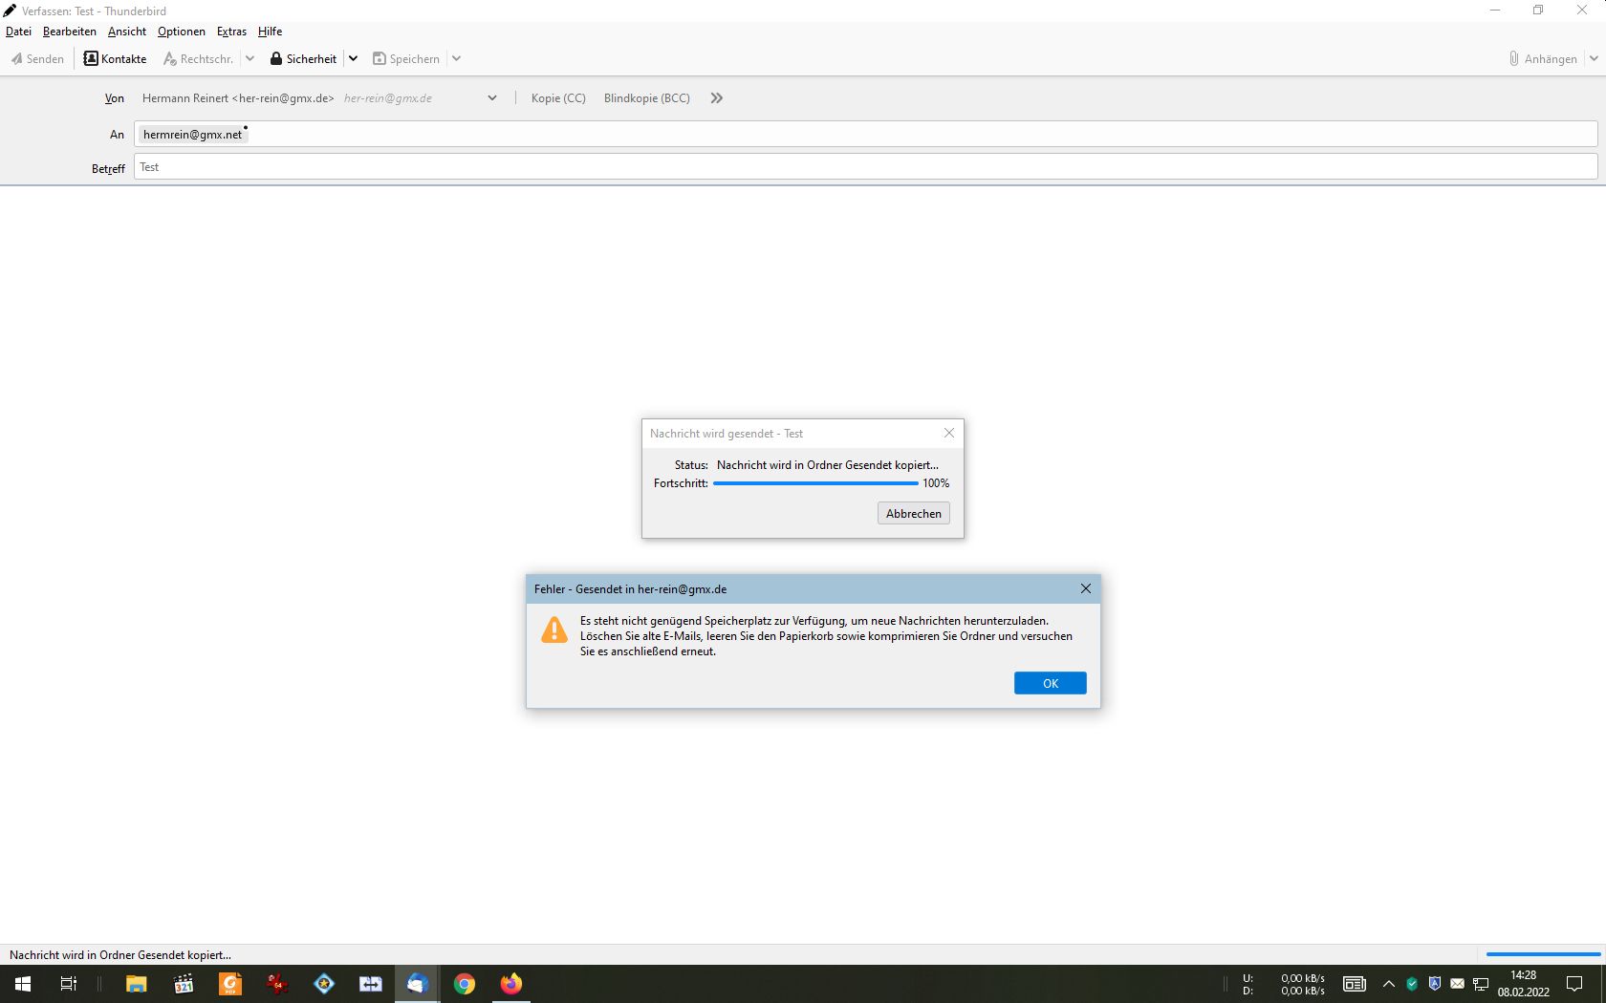Click the network speed meter in the taskbar
The image size is (1606, 1003).
click(1284, 984)
